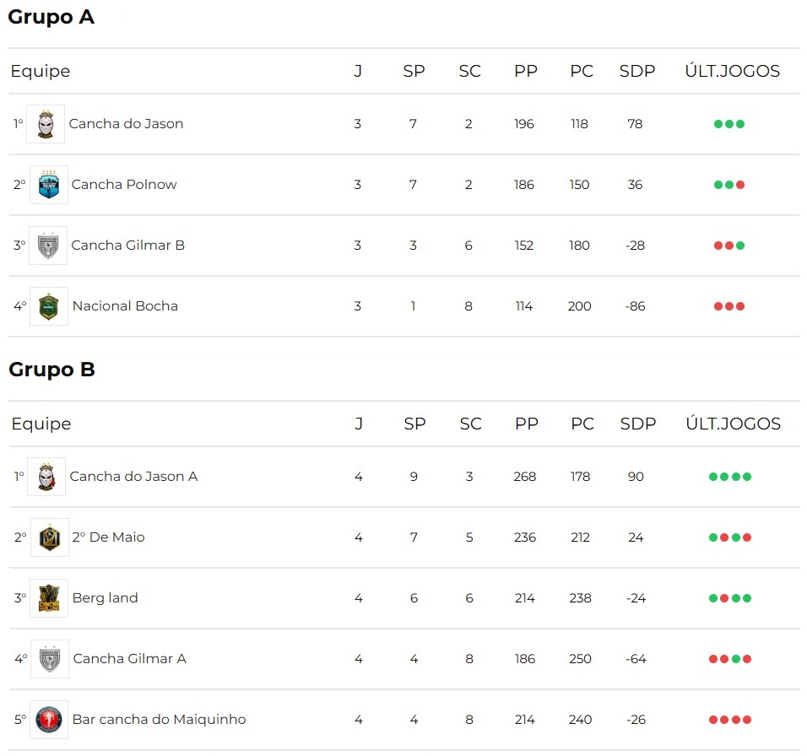Click the Grupo B heading

pos(52,370)
